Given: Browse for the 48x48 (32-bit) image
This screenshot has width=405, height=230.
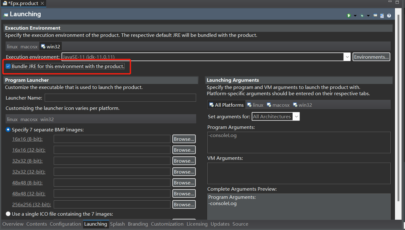Looking at the screenshot, I should point(184,194).
